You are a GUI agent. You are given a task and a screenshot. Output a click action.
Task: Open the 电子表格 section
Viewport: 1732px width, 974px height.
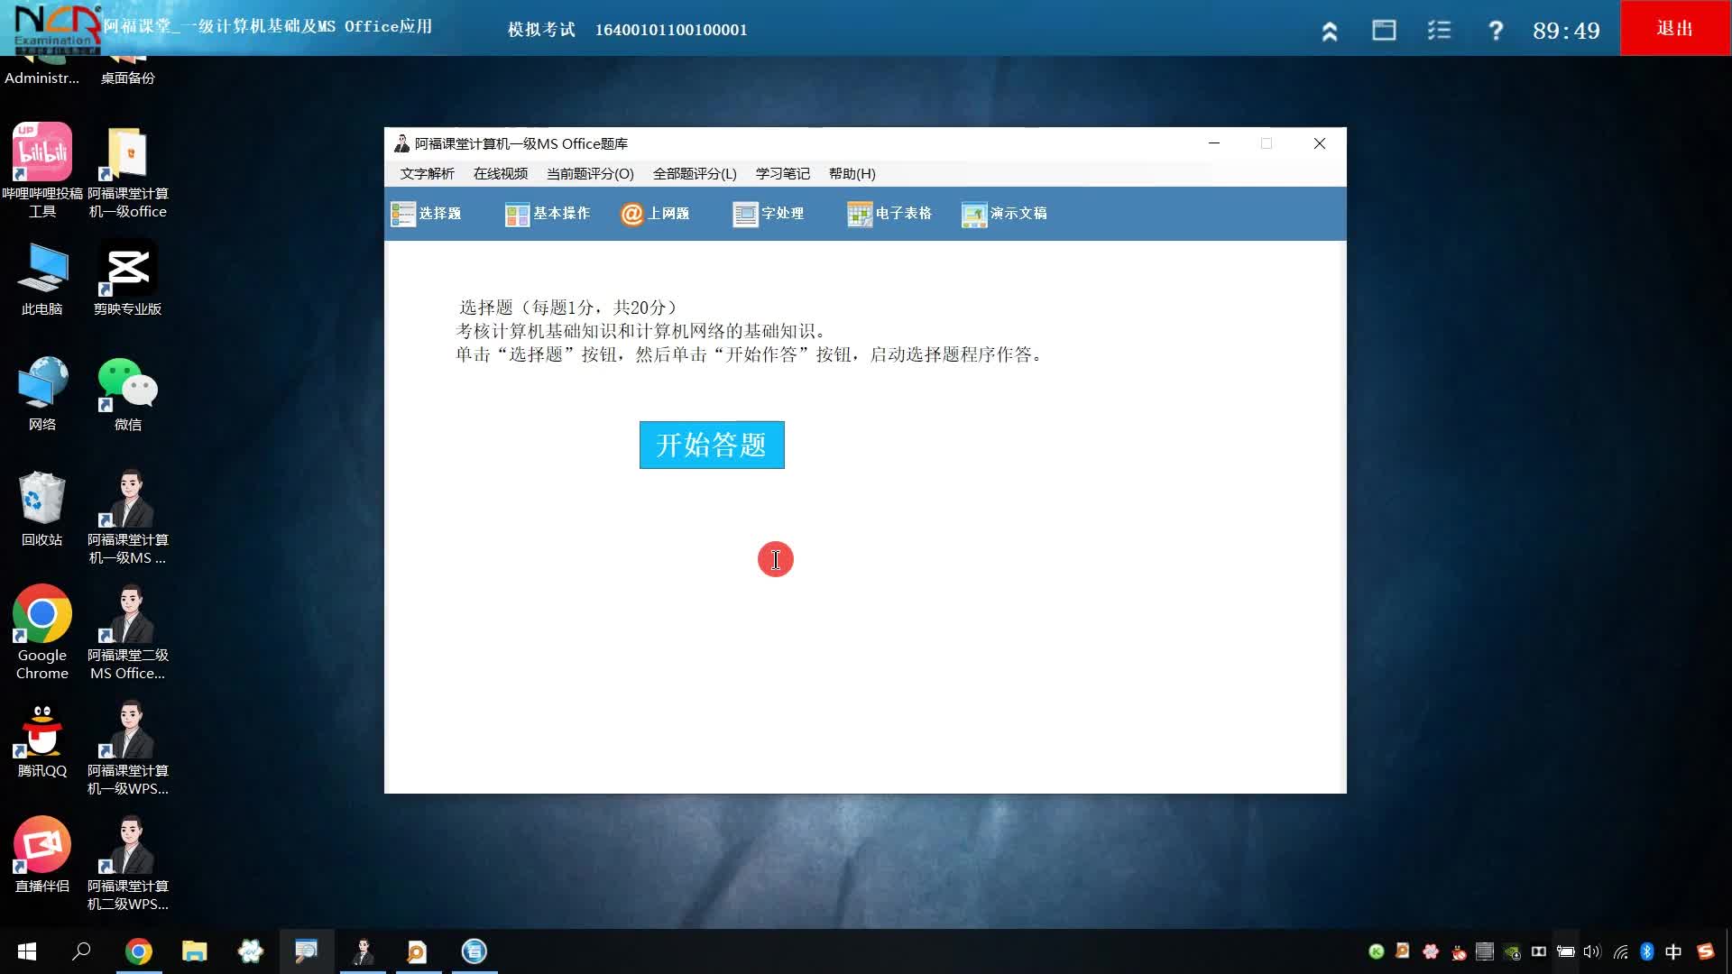tap(889, 214)
